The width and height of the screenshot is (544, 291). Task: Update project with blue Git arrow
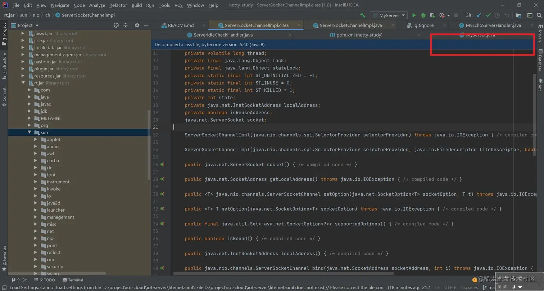tap(479, 15)
